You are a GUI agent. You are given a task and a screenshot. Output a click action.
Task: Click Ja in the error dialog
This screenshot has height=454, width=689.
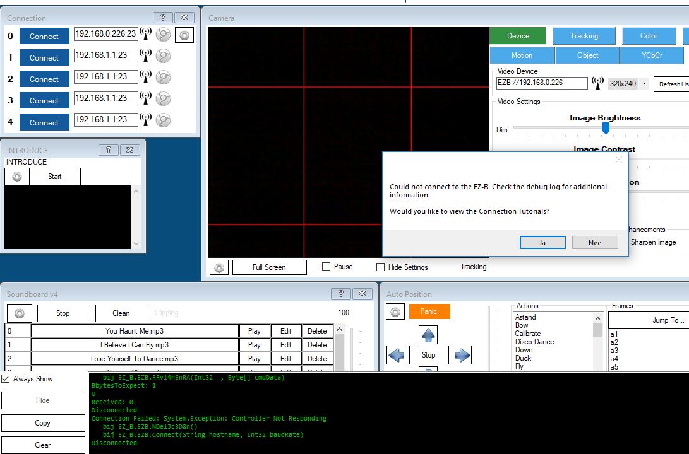click(542, 243)
